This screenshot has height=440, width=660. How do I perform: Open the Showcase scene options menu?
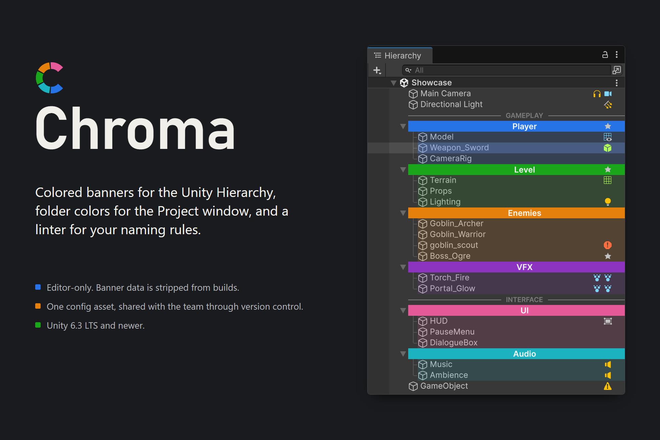(x=617, y=83)
